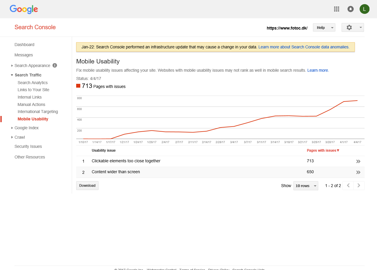This screenshot has width=377, height=270.
Task: Open details arrow for Content wider row
Action: [358, 172]
